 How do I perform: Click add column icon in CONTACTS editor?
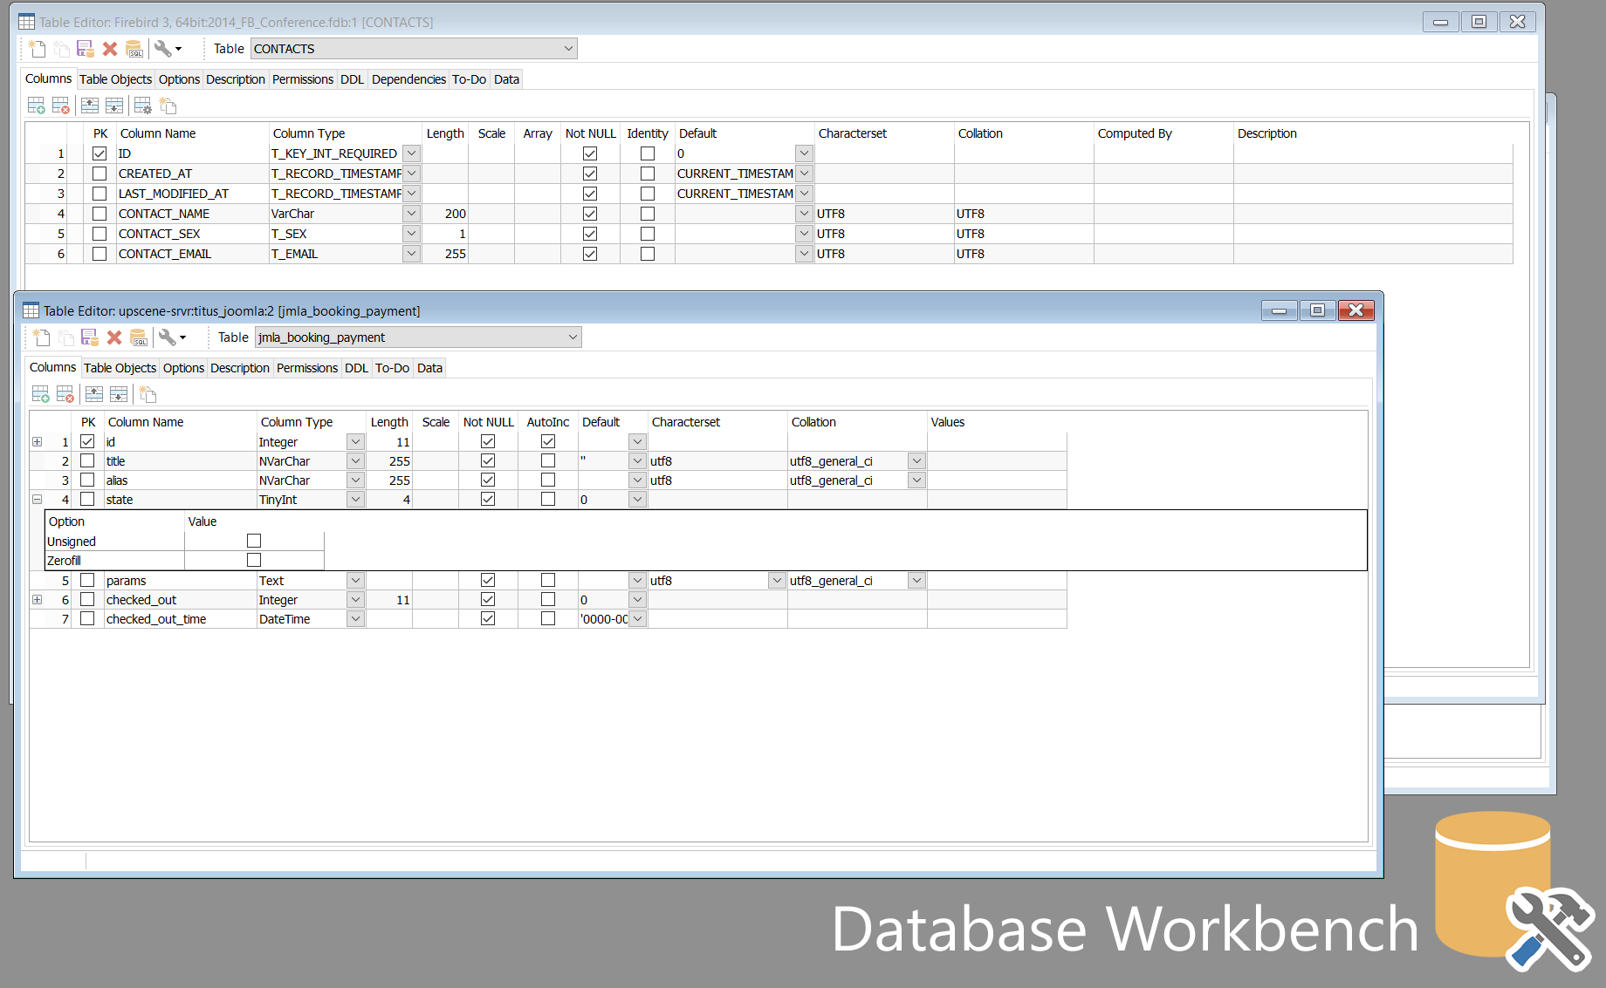click(x=36, y=106)
